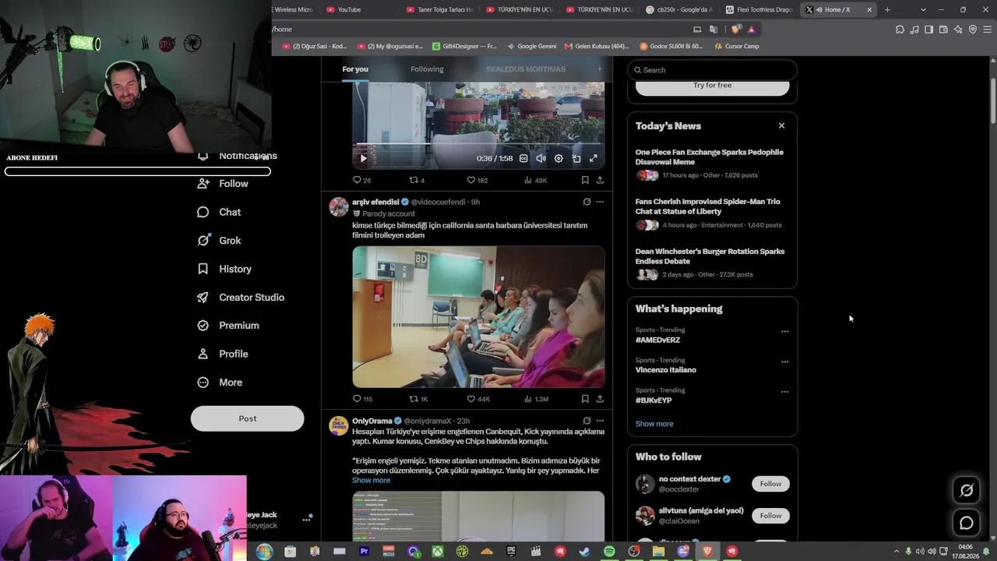
Task: Open options for #AMEDvERZ trend
Action: 784,331
